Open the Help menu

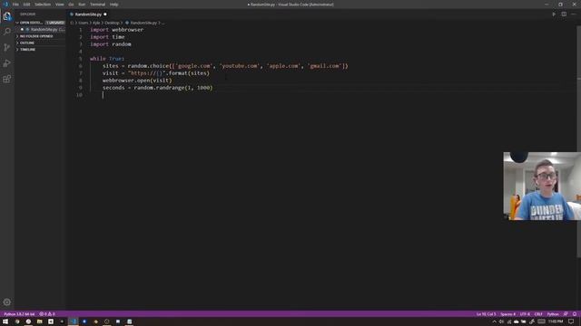[113, 5]
